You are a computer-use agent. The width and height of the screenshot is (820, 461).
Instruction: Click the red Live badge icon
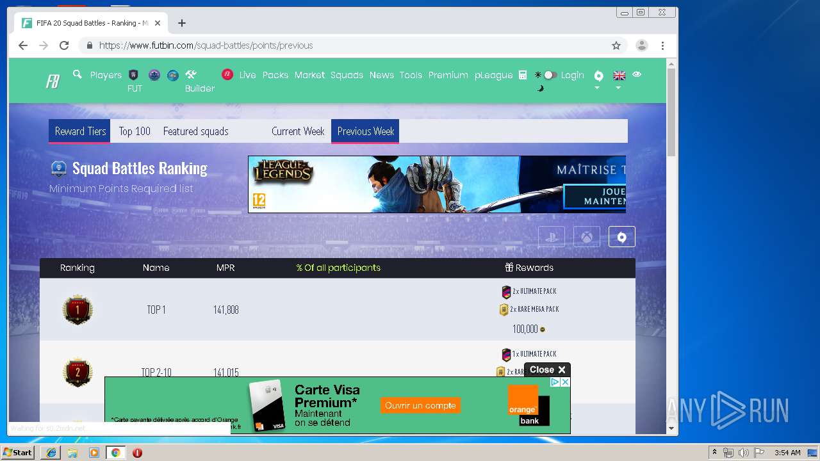click(227, 75)
